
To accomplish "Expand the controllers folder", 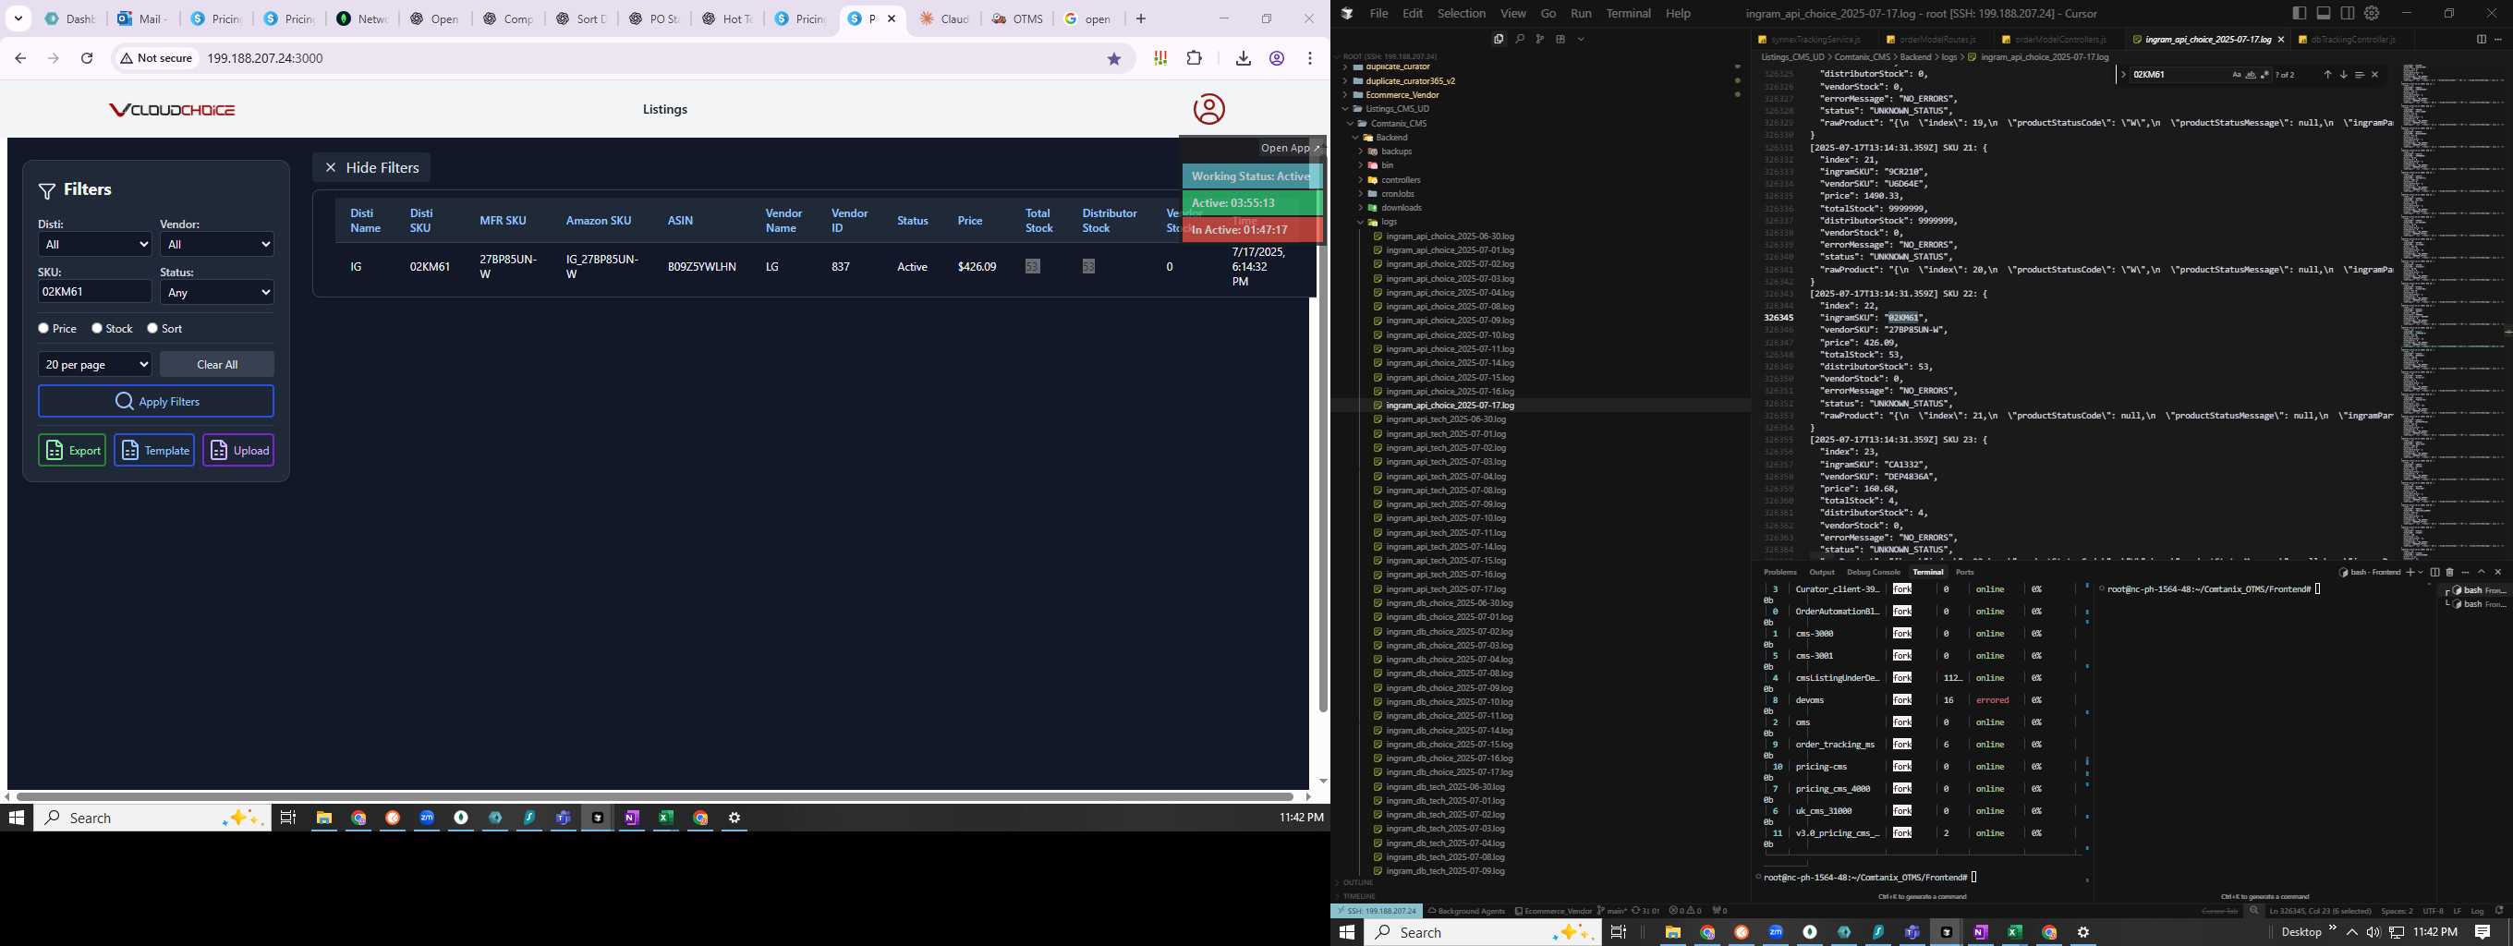I will [1401, 179].
